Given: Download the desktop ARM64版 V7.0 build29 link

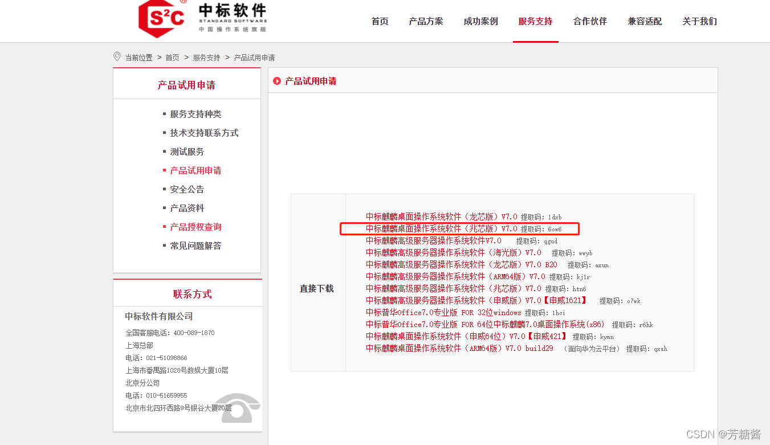Looking at the screenshot, I should coord(459,349).
